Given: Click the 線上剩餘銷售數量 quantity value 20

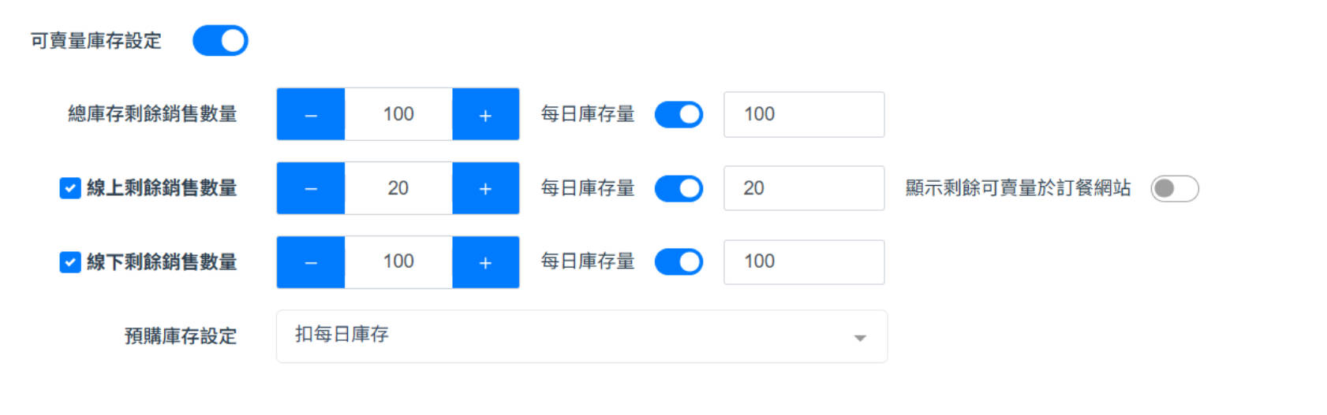Looking at the screenshot, I should pyautogui.click(x=398, y=189).
